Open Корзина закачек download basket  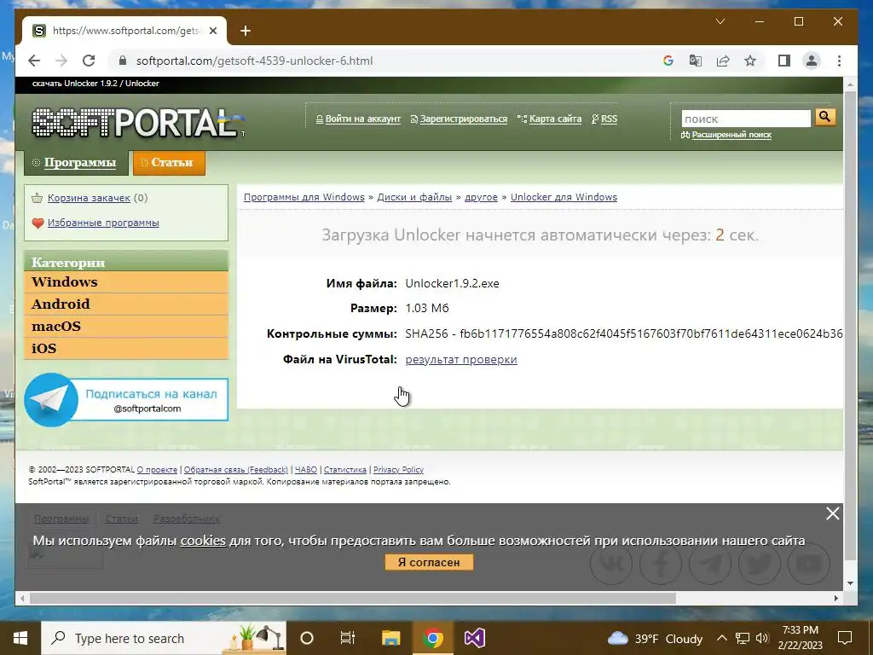89,198
